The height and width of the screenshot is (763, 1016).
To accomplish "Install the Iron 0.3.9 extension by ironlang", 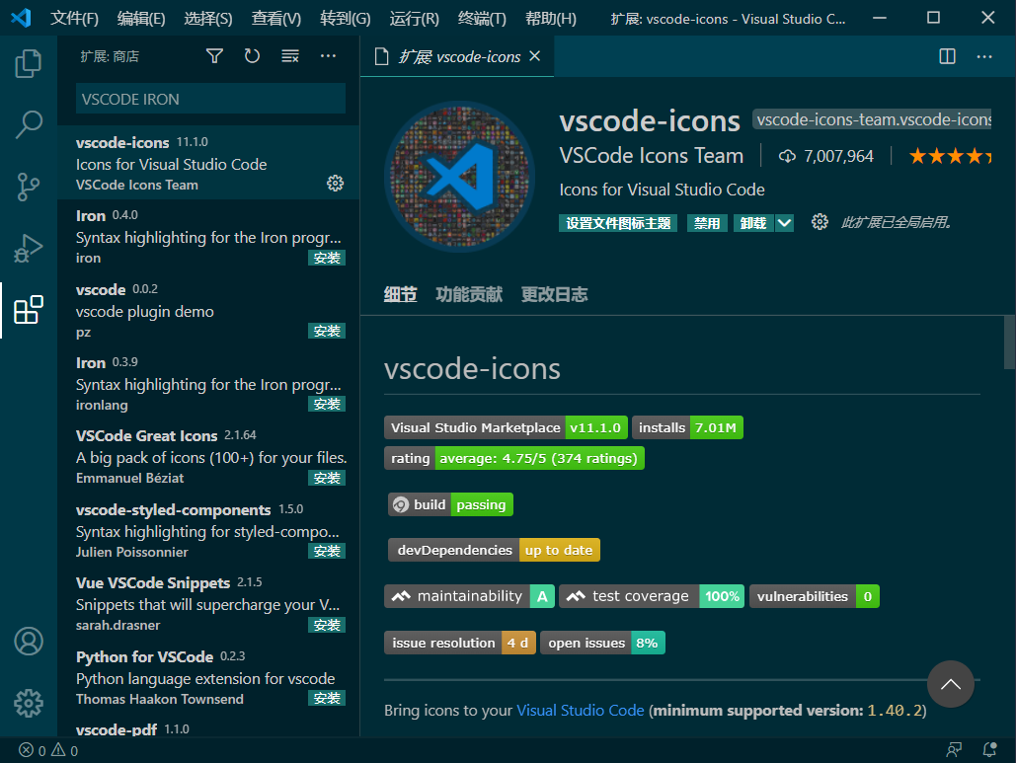I will pyautogui.click(x=327, y=404).
